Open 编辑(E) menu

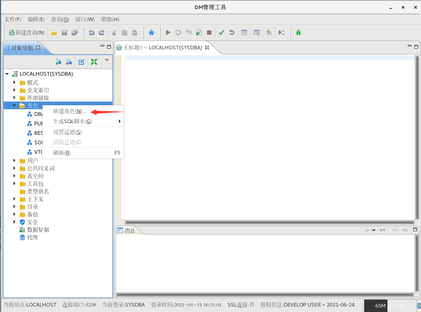[36, 19]
